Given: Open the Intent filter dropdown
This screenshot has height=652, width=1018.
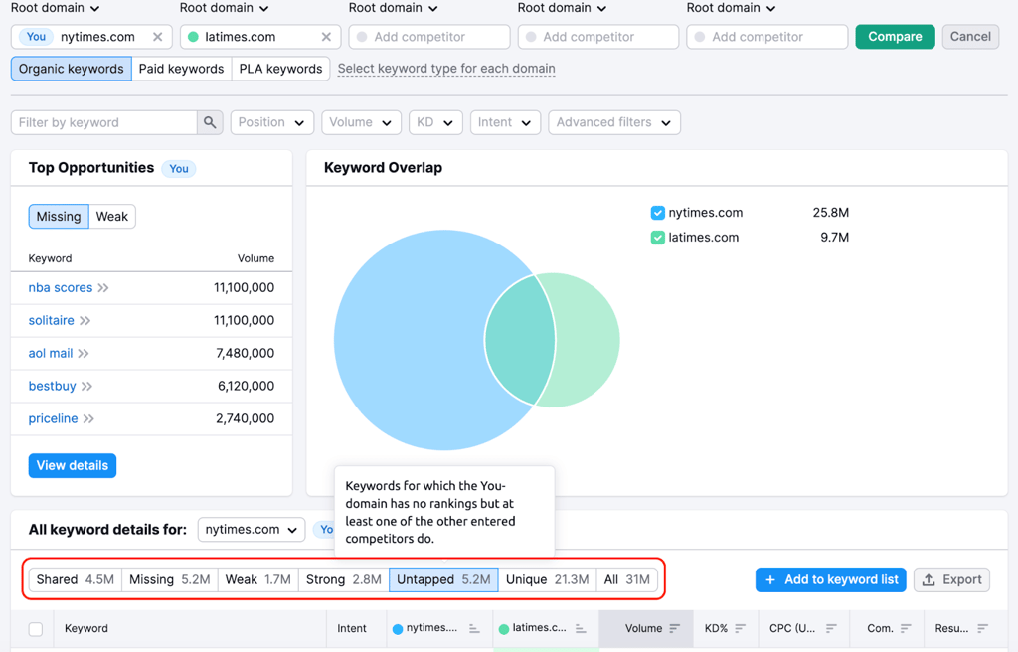Looking at the screenshot, I should (505, 122).
